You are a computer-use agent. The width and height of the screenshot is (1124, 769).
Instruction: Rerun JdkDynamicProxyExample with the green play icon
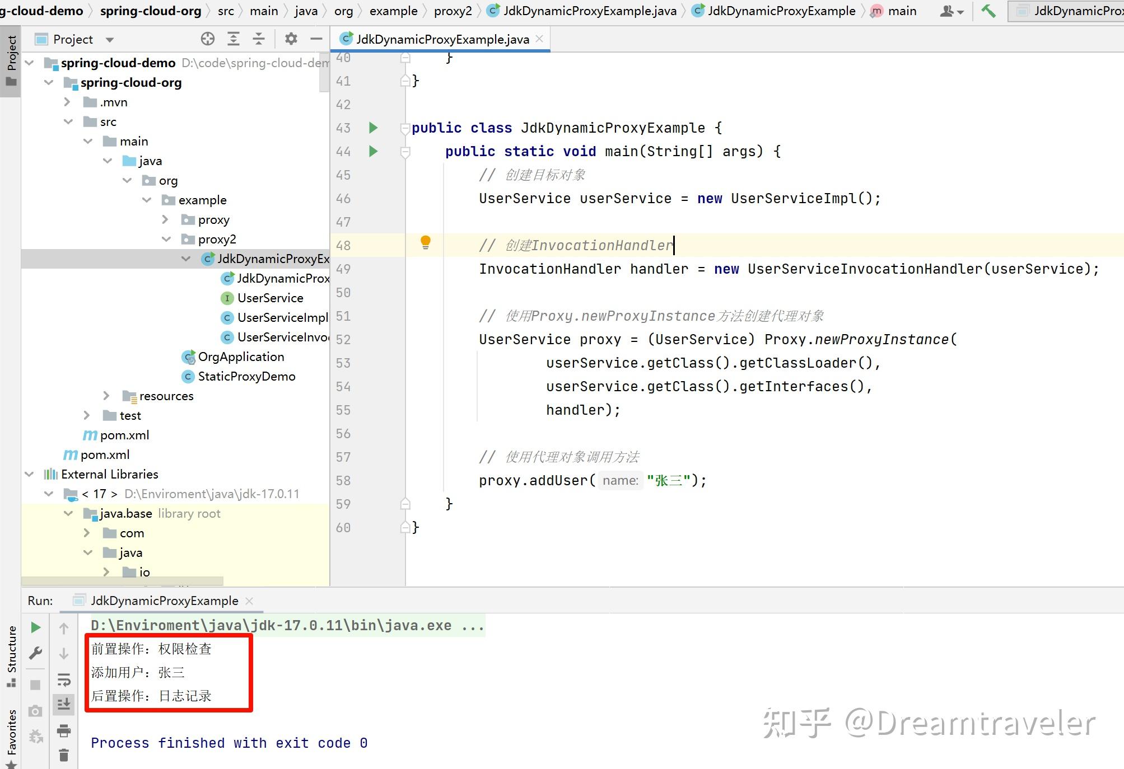35,627
